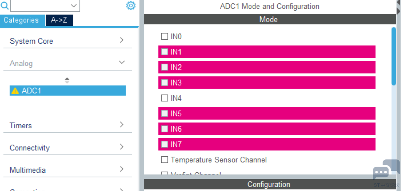This screenshot has height=191, width=403.
Task: Expand the System Core category
Action: coord(67,41)
